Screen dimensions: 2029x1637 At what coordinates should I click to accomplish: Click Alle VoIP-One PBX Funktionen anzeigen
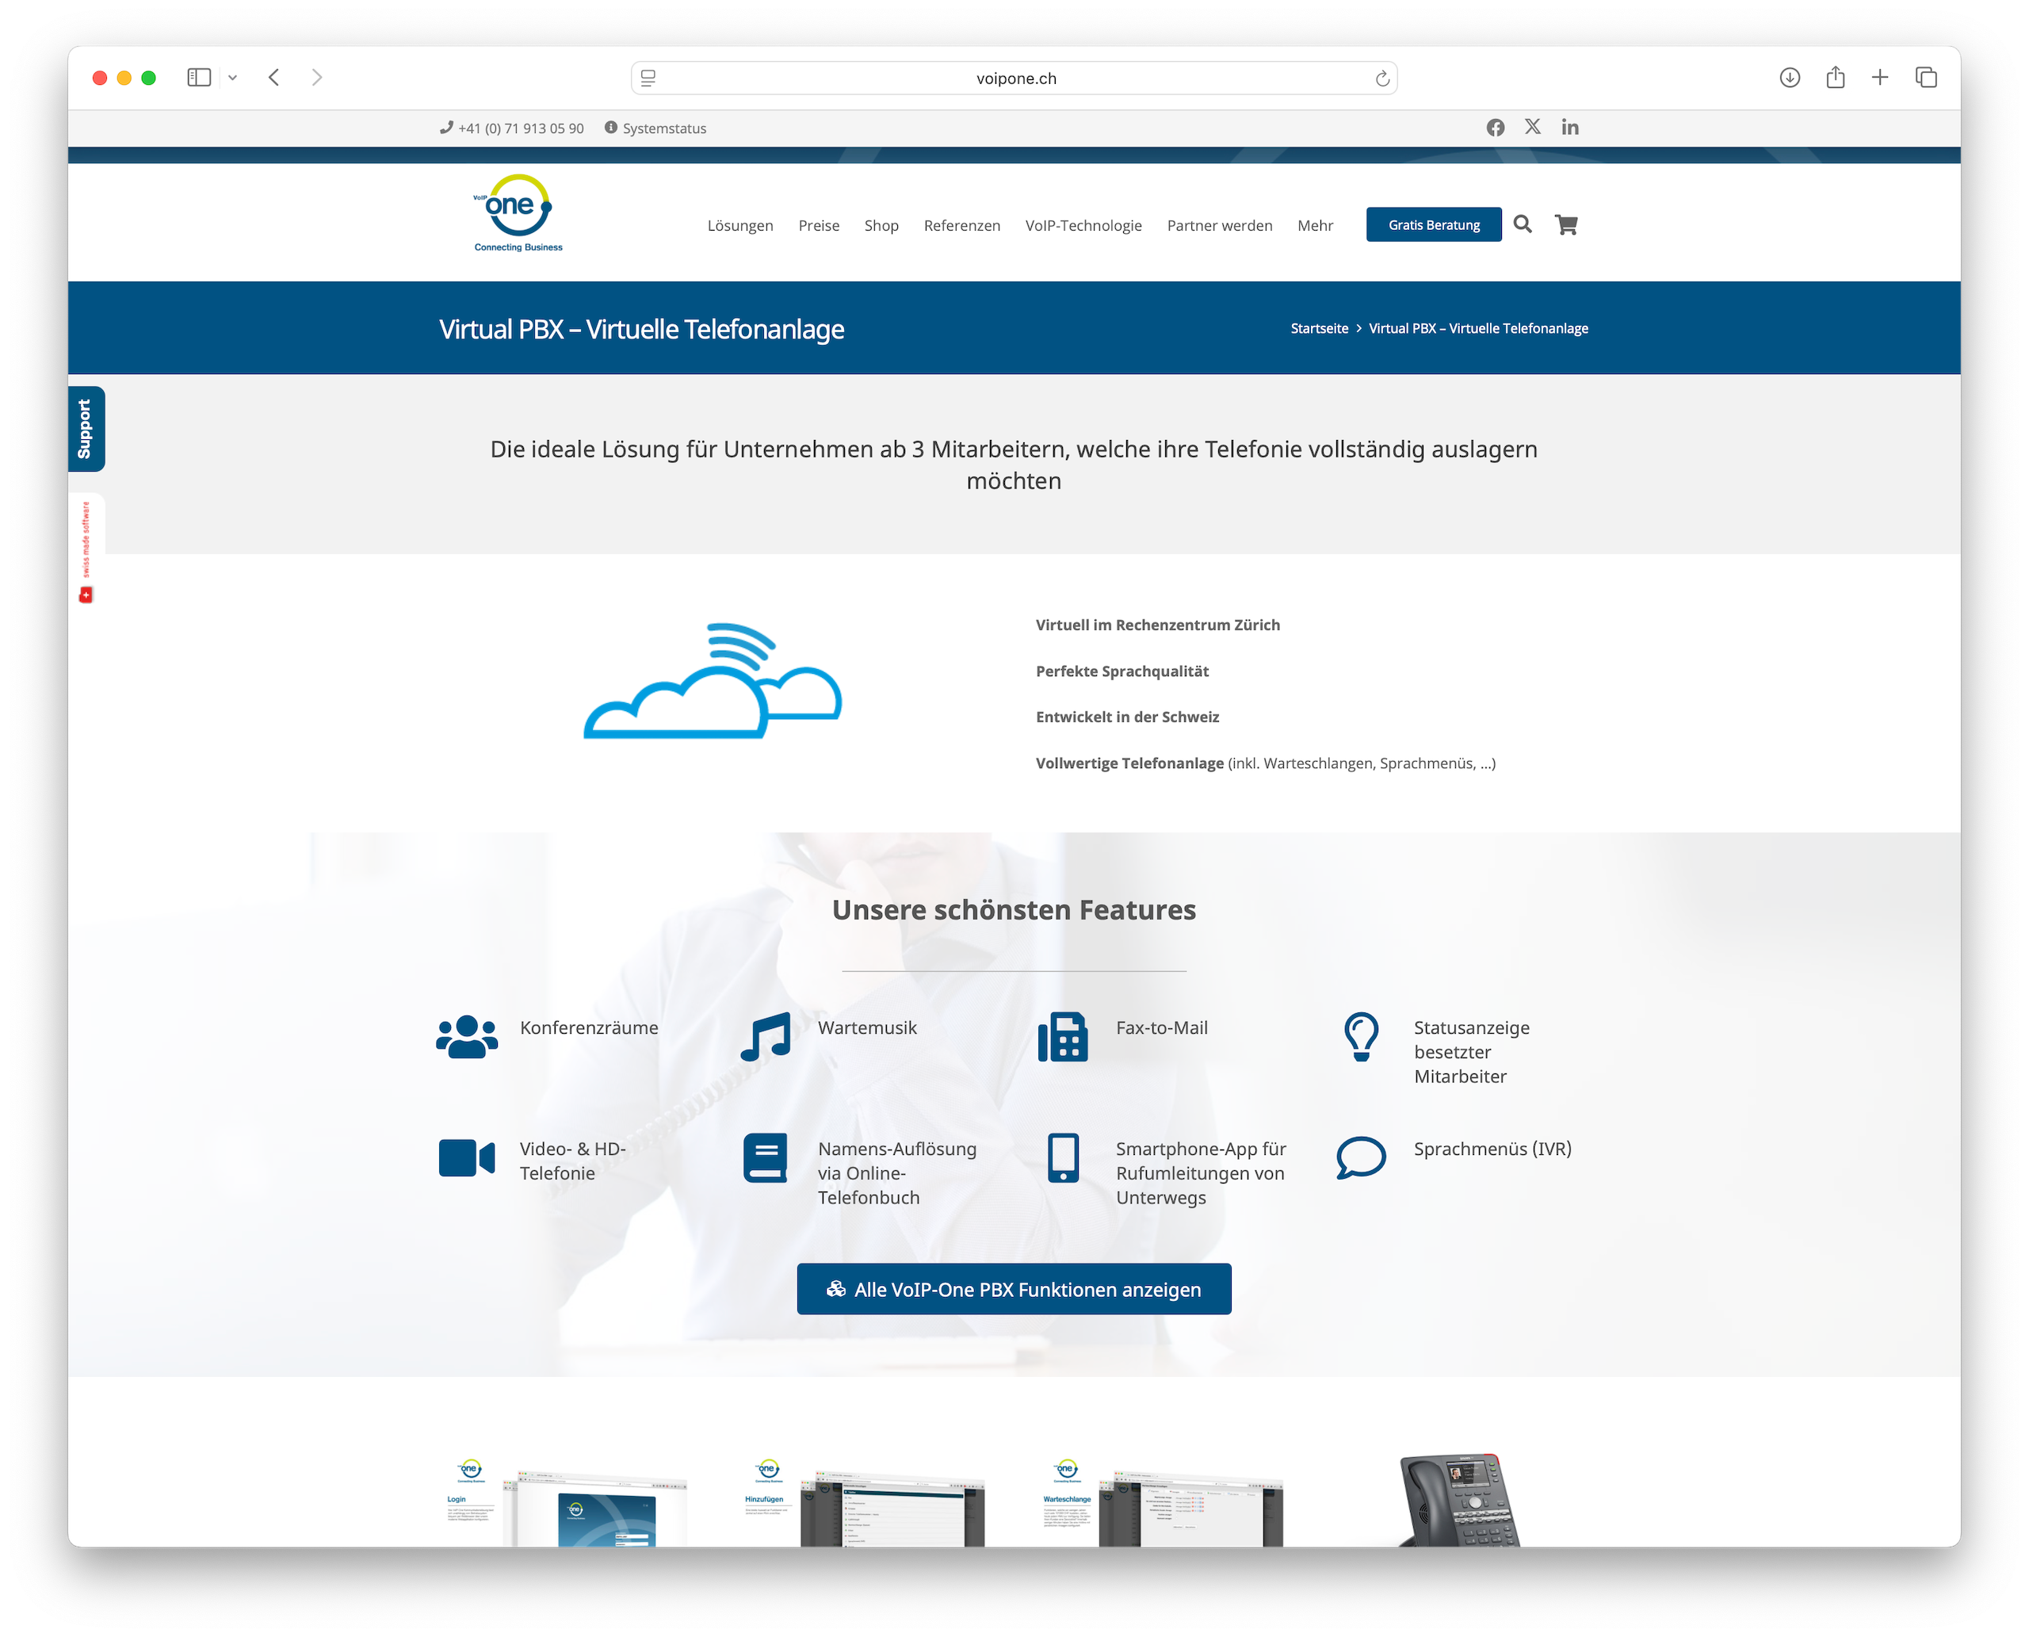1014,1288
